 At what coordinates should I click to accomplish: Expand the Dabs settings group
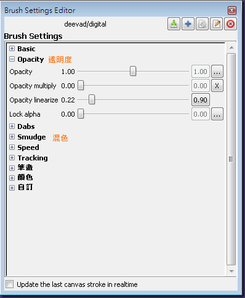12,126
